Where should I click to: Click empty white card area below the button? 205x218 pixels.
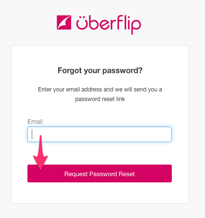coord(100,192)
